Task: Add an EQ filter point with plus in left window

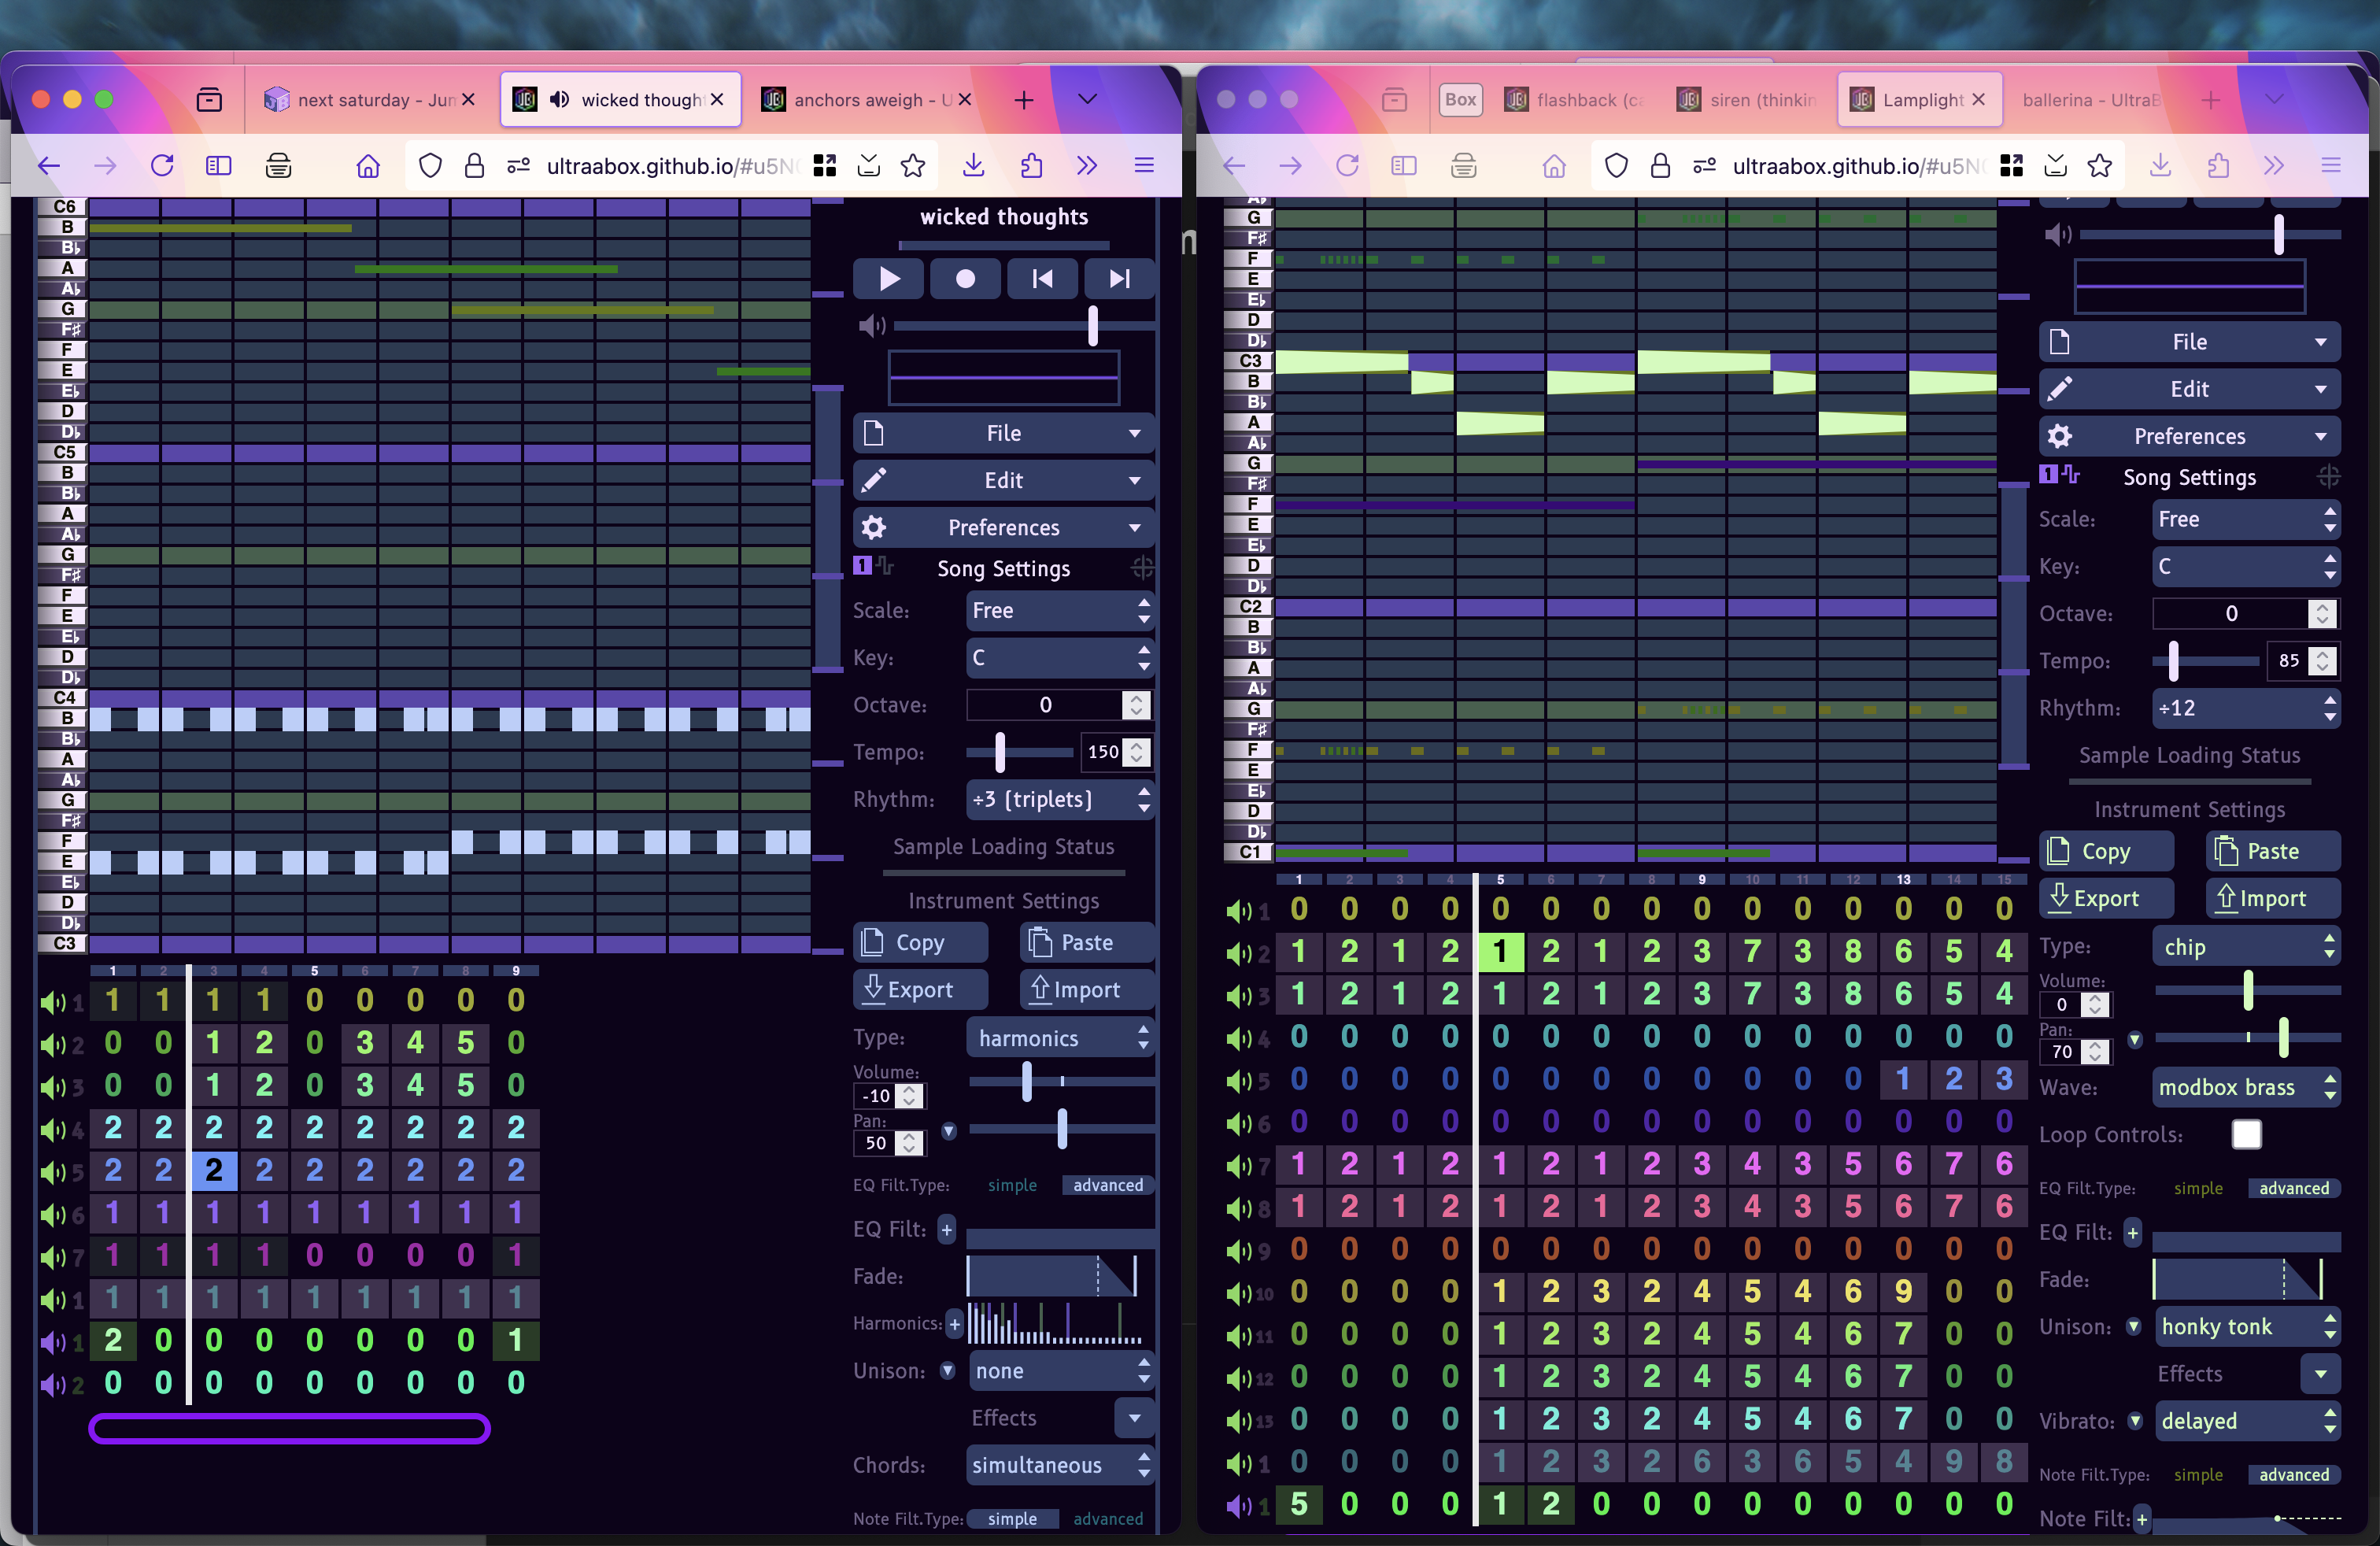Action: point(946,1229)
